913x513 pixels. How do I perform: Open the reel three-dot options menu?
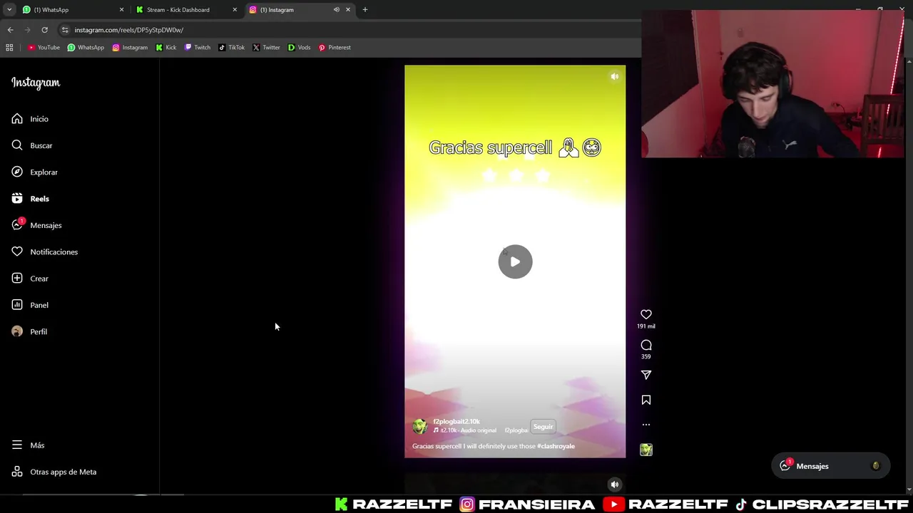tap(646, 425)
